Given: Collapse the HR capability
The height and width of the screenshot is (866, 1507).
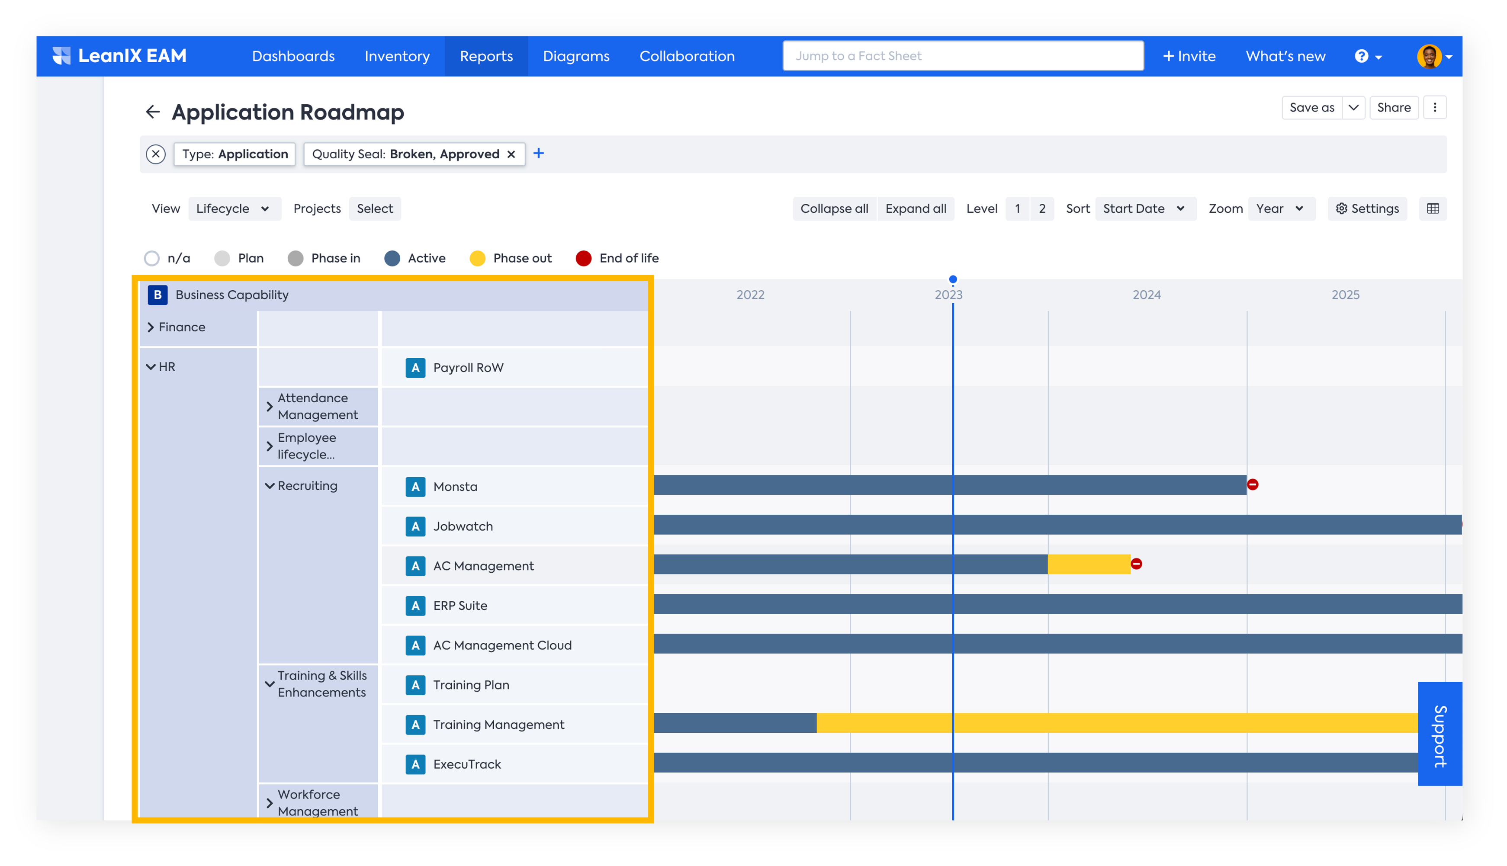Looking at the screenshot, I should [x=151, y=367].
